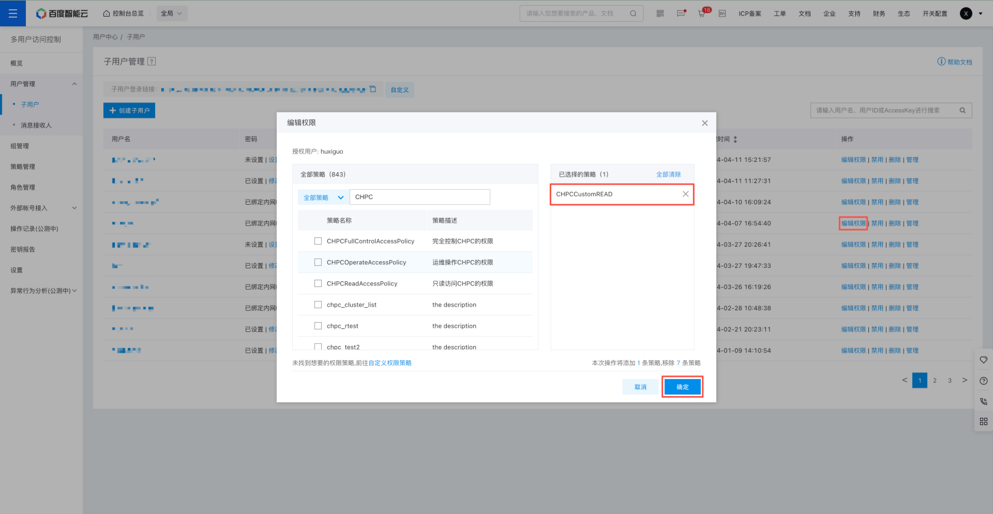Expand the 外部帐号接入 sidebar section

[74, 208]
